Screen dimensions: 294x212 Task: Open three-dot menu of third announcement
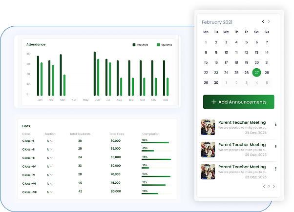275,169
